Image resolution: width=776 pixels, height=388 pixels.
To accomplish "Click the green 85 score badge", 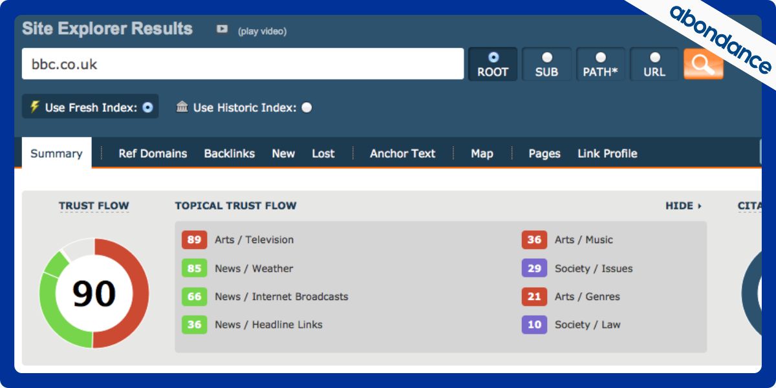I will pos(194,268).
